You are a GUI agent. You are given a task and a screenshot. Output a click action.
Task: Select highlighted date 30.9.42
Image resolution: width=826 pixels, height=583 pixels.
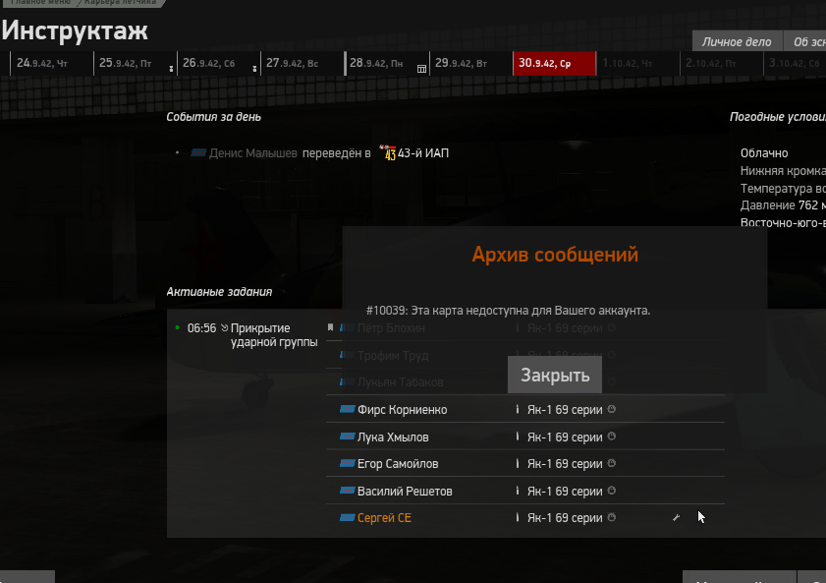coord(554,63)
